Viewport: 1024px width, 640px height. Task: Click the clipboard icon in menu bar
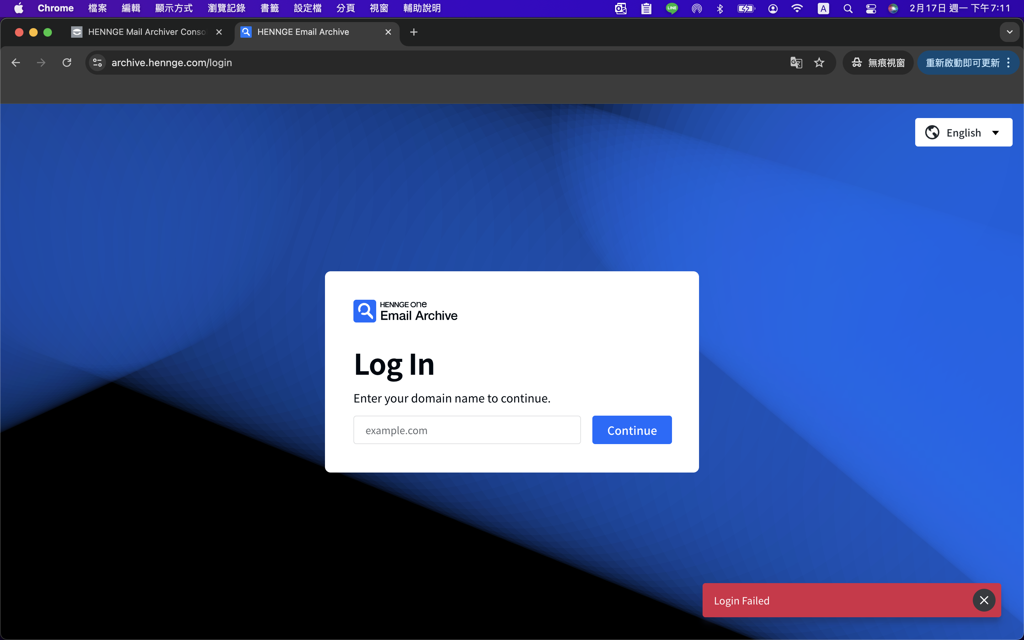(646, 9)
